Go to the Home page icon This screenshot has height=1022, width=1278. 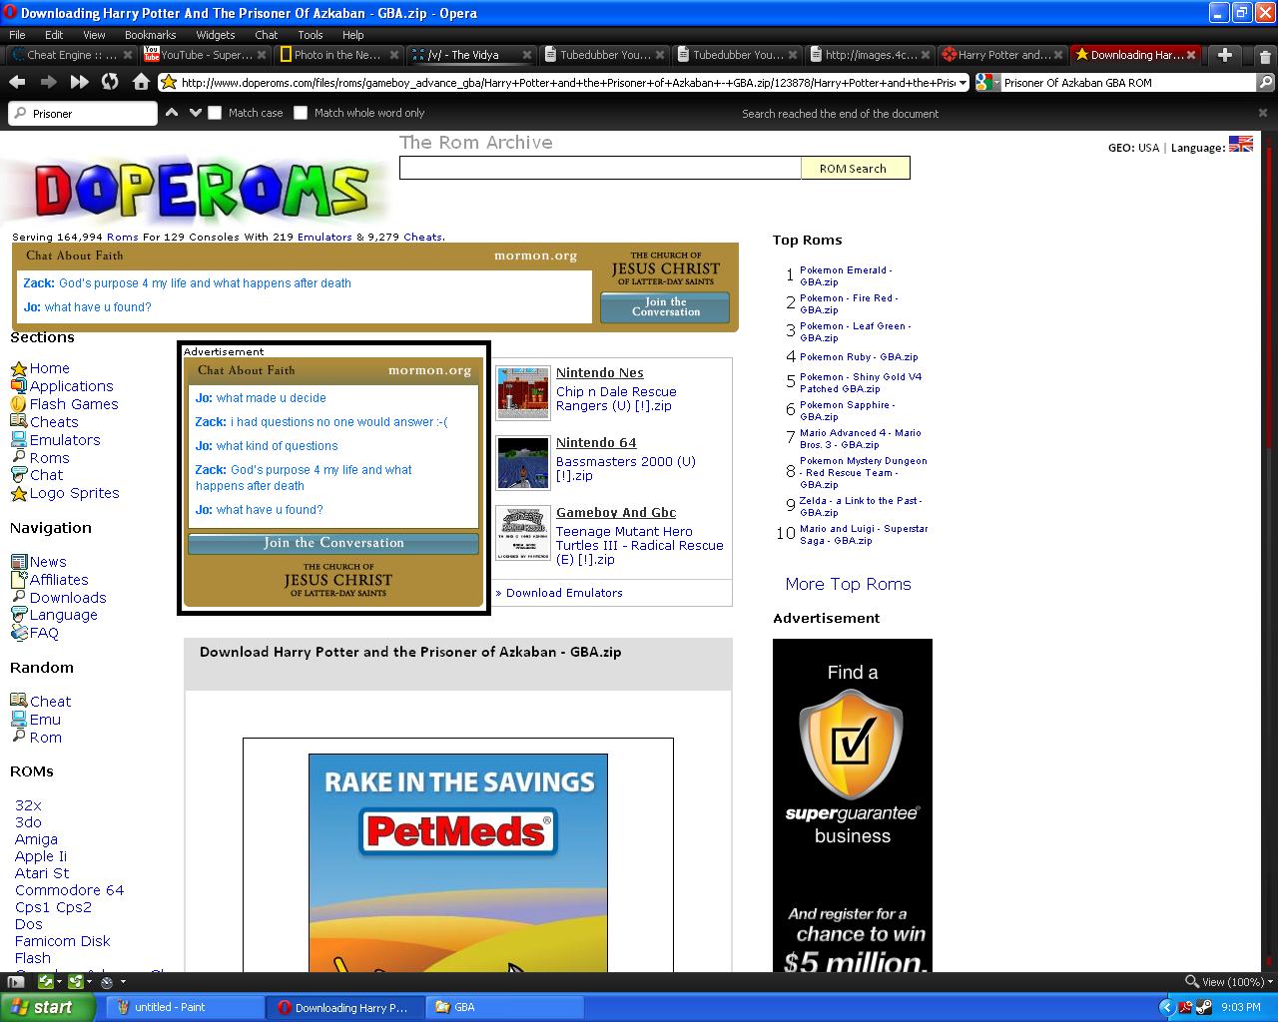click(x=141, y=83)
